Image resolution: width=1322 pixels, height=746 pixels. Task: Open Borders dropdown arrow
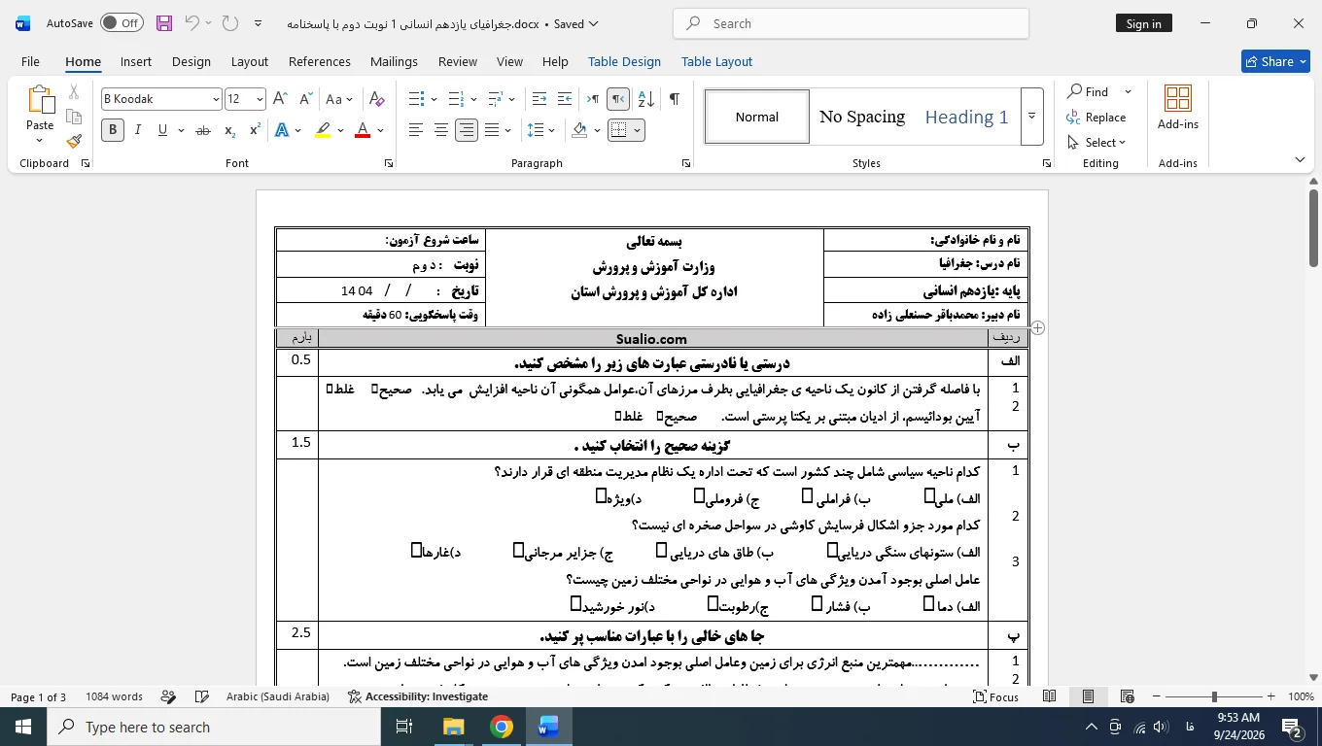click(637, 130)
